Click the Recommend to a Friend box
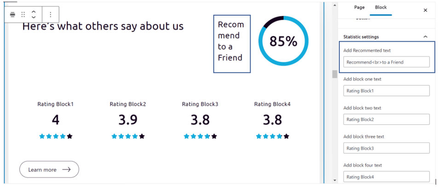The height and width of the screenshot is (188, 441). point(231,44)
